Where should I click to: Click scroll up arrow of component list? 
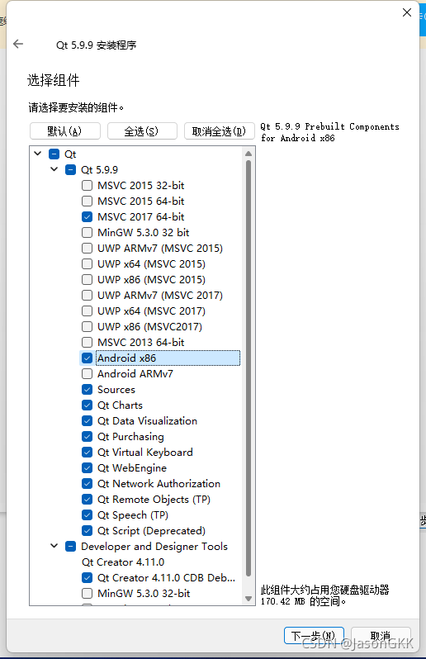pyautogui.click(x=248, y=154)
